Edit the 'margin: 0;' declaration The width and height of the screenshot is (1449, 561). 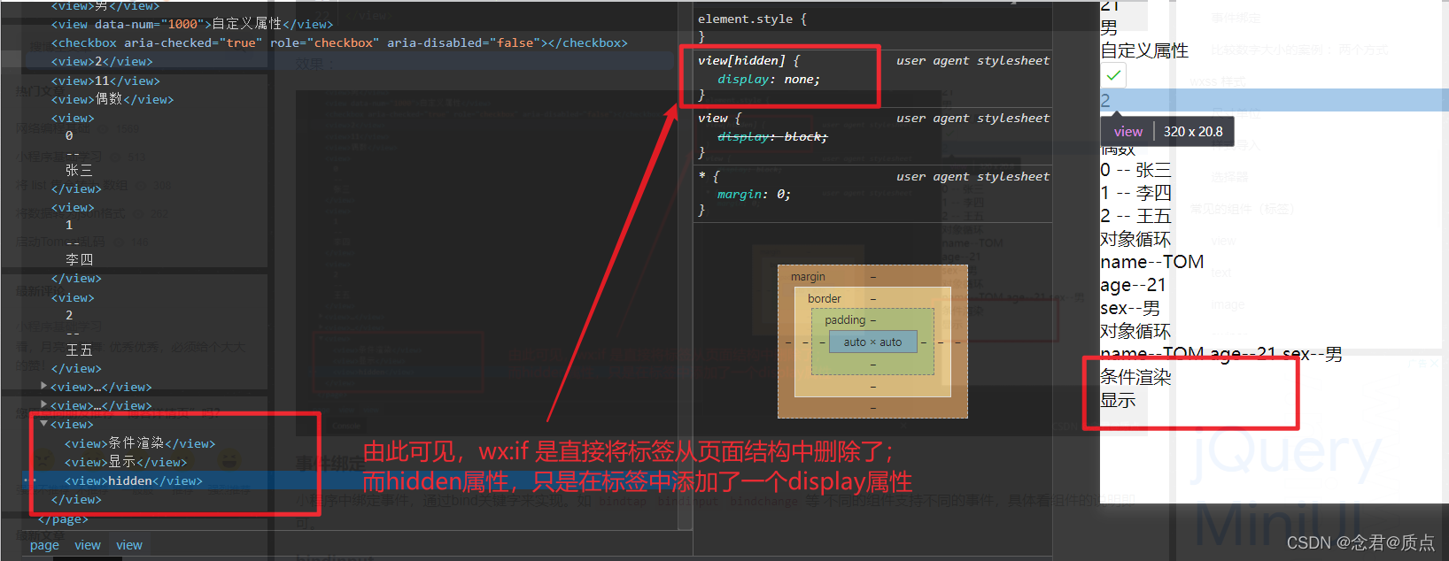[x=754, y=194]
